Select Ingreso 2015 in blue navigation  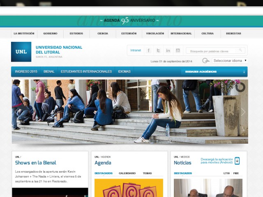pos(26,71)
